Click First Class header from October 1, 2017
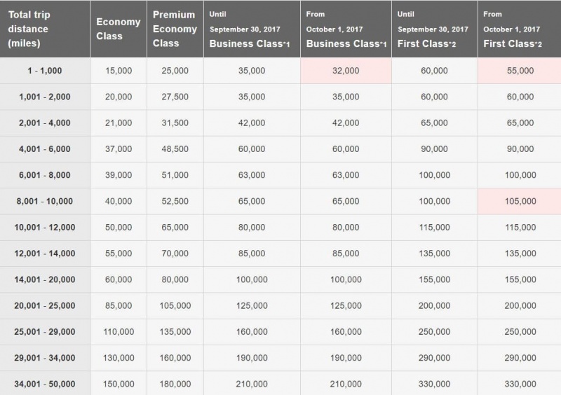Screen dimensions: 561x395 520,29
